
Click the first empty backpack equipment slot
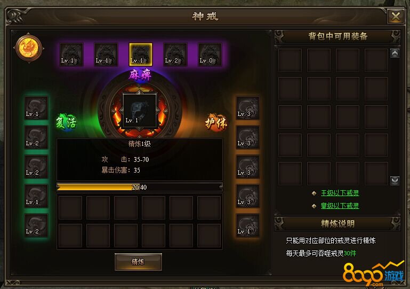(x=290, y=60)
